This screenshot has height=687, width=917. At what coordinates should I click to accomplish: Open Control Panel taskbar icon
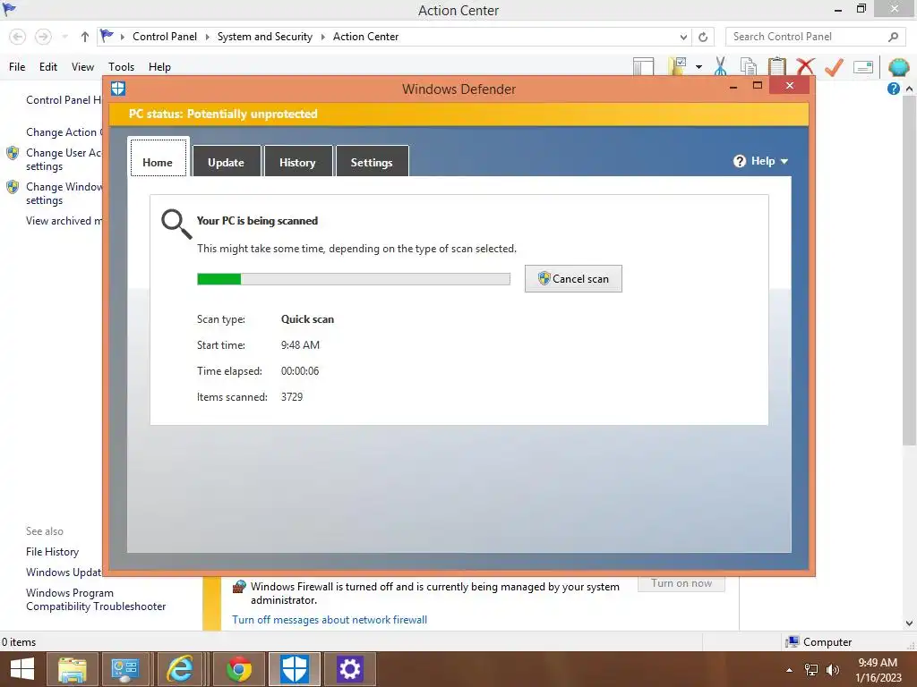(x=124, y=669)
